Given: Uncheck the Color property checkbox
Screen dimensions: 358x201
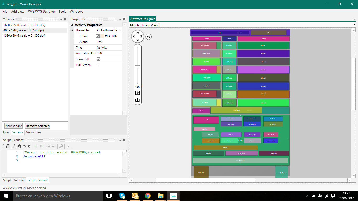Looking at the screenshot, I should [98, 36].
